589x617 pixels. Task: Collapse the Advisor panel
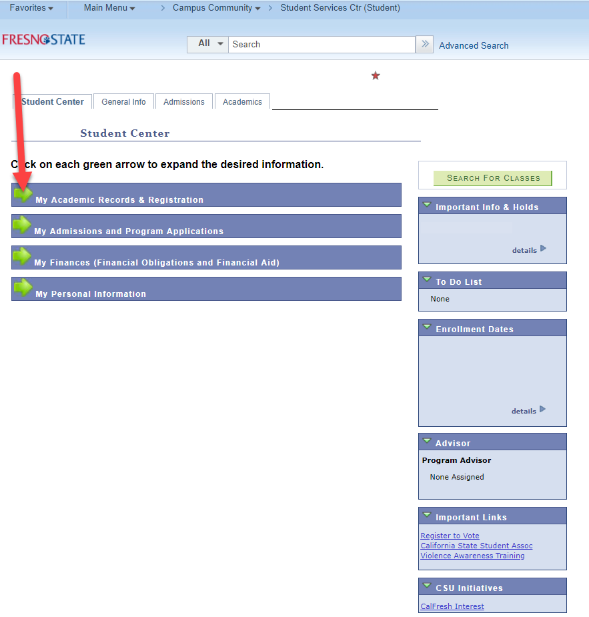(x=427, y=442)
